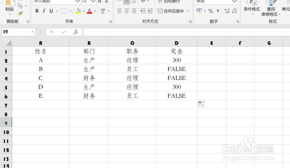Click Merge and Center (合并后居中)

[x=171, y=11]
